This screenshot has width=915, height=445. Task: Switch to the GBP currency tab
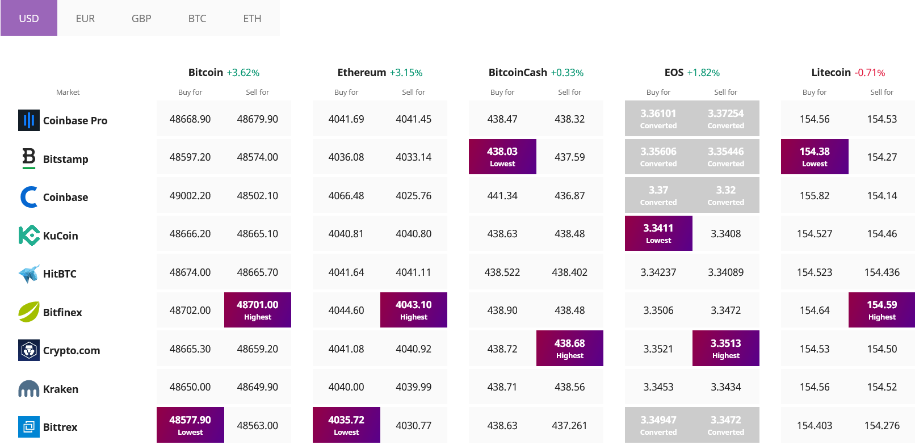[141, 18]
